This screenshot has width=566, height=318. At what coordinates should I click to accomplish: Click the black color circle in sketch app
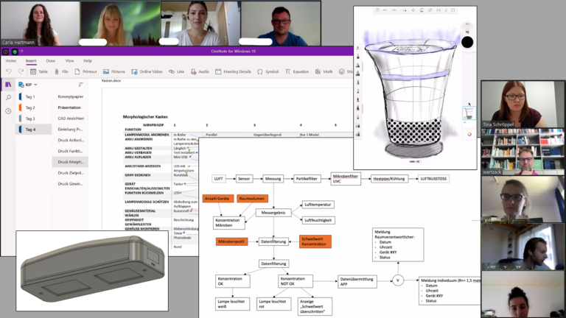pyautogui.click(x=467, y=42)
